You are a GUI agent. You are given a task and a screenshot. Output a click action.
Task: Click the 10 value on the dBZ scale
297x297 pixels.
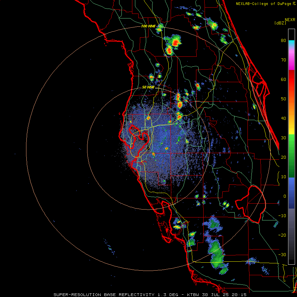point(283,177)
